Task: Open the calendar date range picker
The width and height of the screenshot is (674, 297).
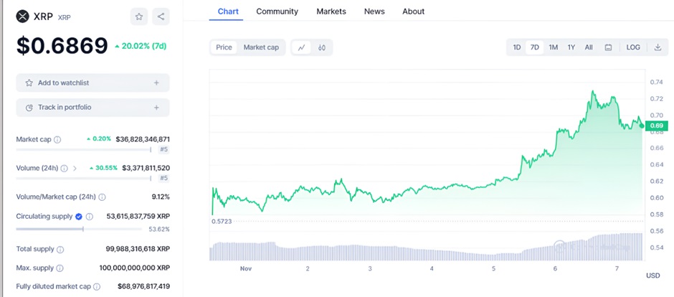Action: 608,47
